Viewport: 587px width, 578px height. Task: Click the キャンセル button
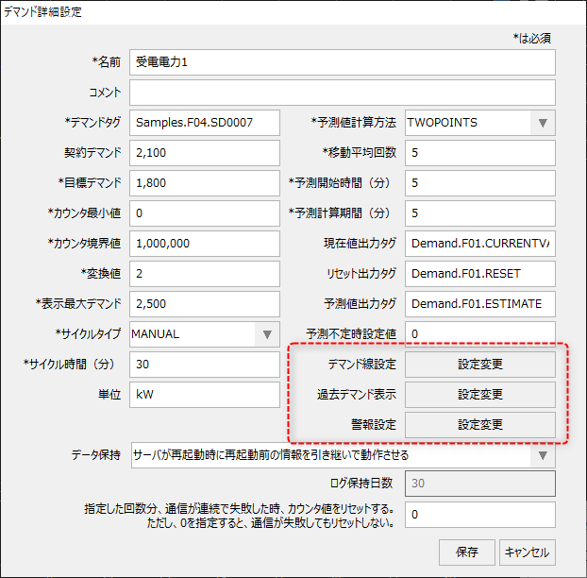(x=527, y=552)
